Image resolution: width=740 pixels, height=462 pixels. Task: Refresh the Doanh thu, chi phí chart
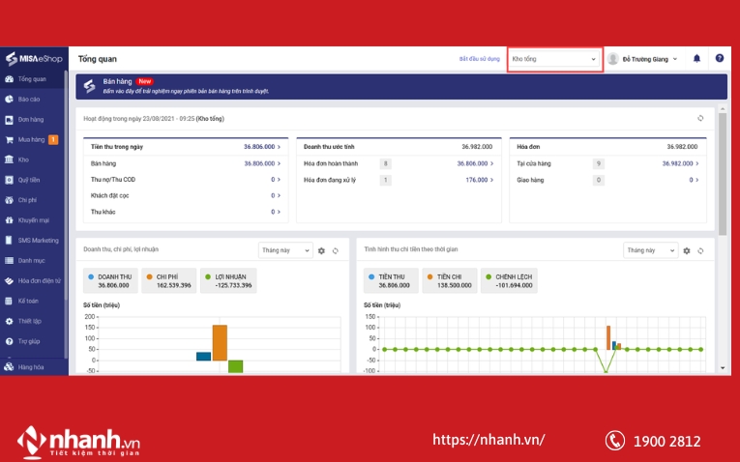coord(336,250)
